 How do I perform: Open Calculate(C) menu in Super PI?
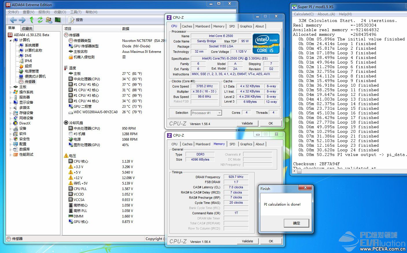click(304, 14)
